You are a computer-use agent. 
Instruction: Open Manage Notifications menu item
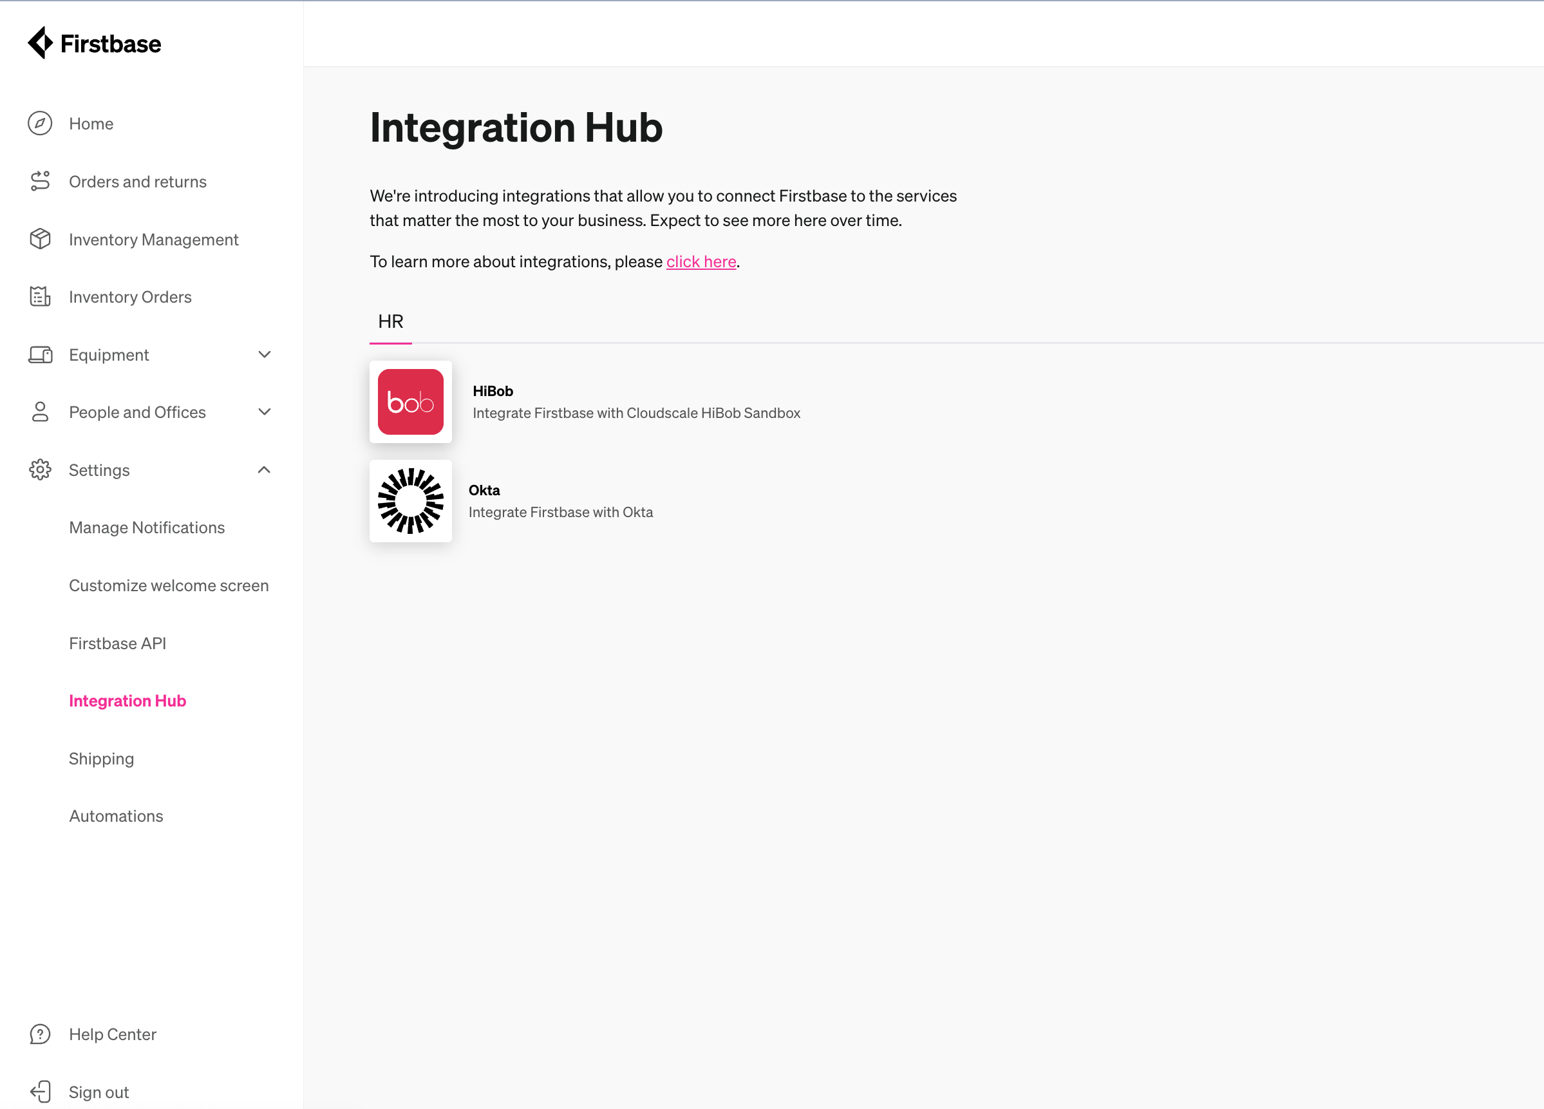point(146,527)
